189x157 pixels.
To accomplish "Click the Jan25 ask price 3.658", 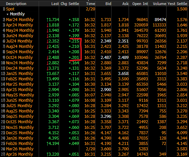I will point(123,74).
